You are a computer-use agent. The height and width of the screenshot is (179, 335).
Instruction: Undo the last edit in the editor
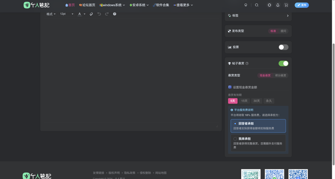(x=99, y=14)
